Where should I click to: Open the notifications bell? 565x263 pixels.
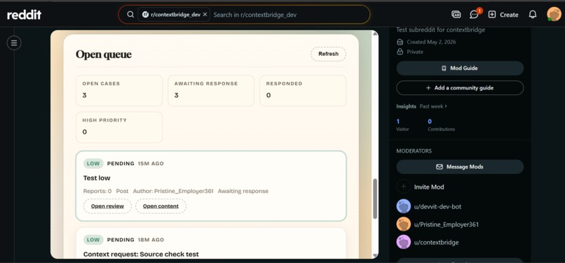tap(533, 15)
